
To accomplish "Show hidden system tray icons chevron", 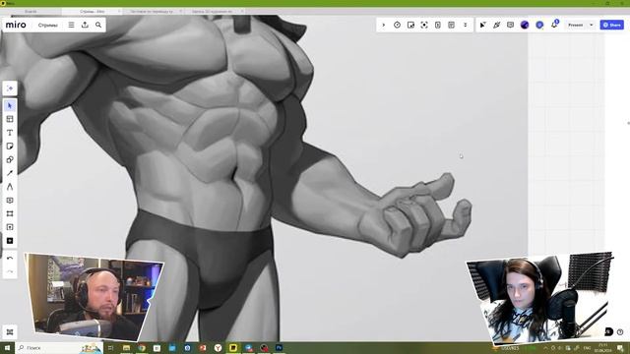I will (x=545, y=348).
